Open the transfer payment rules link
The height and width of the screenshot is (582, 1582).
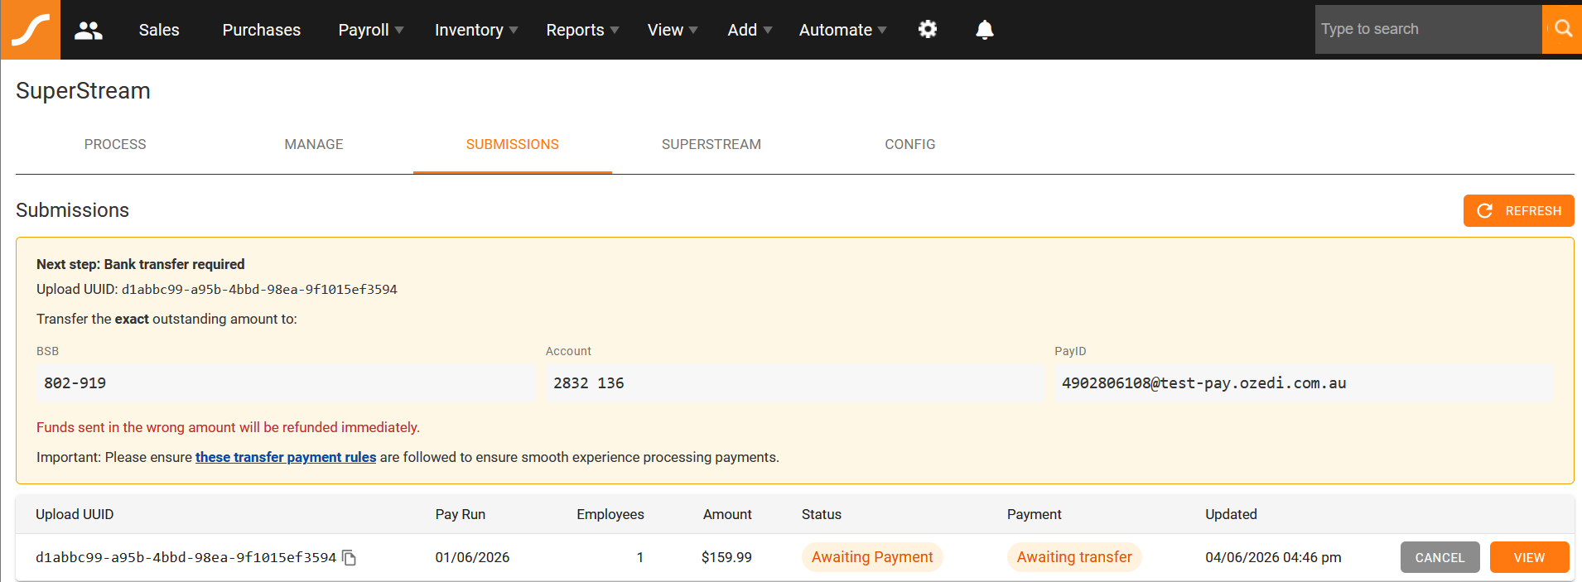pos(286,457)
